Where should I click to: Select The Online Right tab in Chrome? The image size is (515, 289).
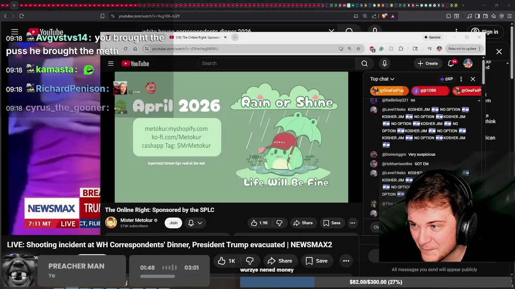pyautogui.click(x=198, y=37)
